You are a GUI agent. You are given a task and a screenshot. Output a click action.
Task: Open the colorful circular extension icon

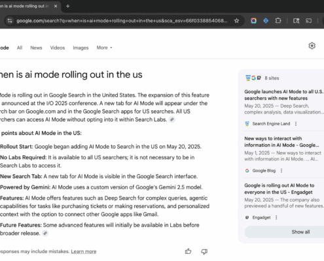click(253, 21)
